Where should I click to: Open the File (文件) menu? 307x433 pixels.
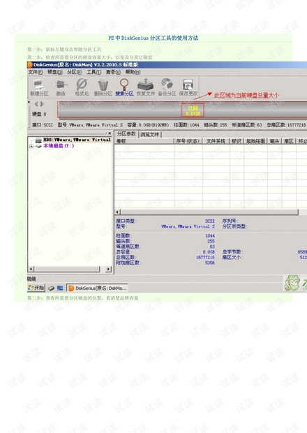pos(36,72)
